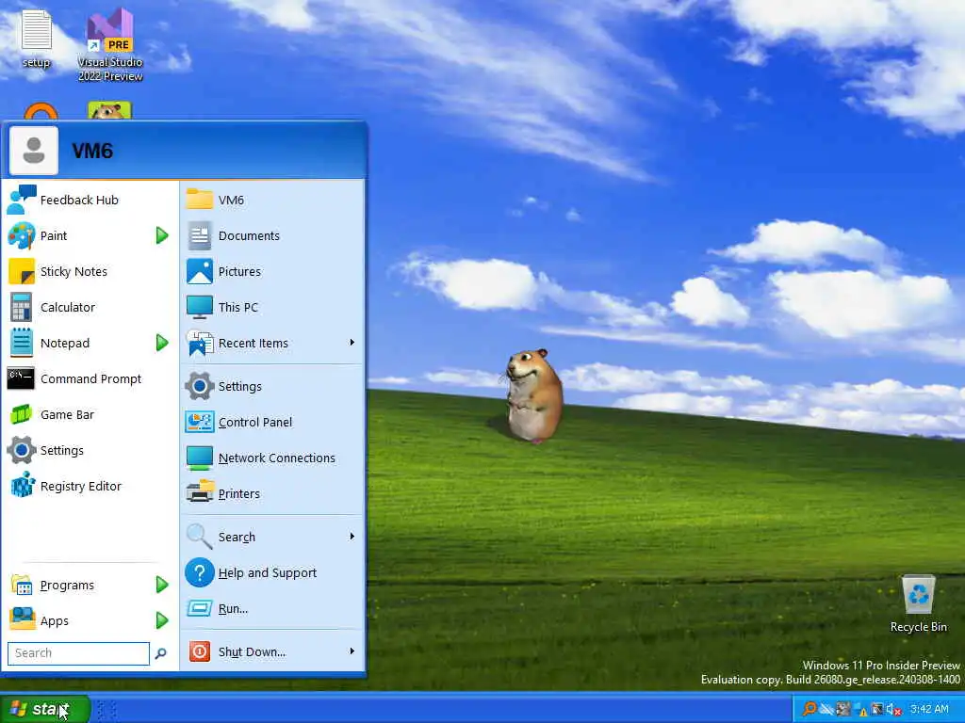This screenshot has width=965, height=723.
Task: Expand the Programs submenu arrow
Action: point(162,585)
